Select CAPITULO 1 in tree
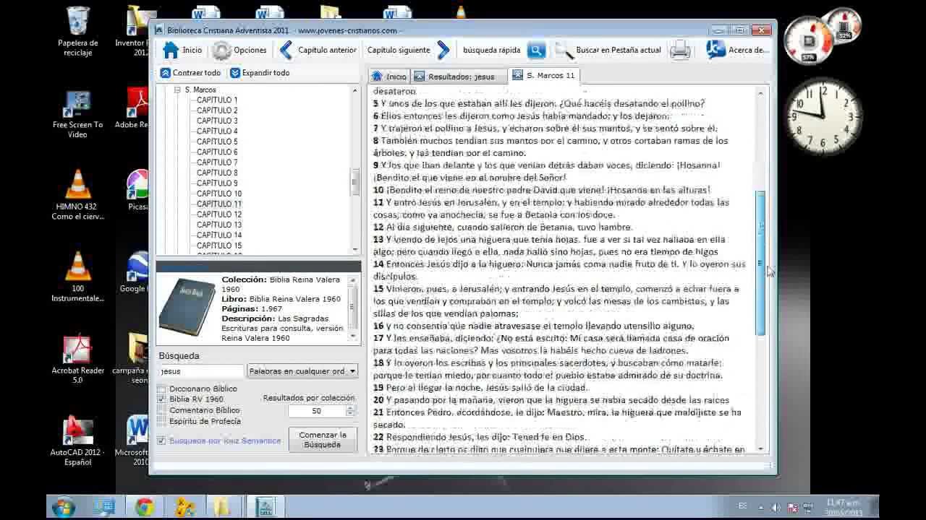926x520 pixels. [x=217, y=100]
